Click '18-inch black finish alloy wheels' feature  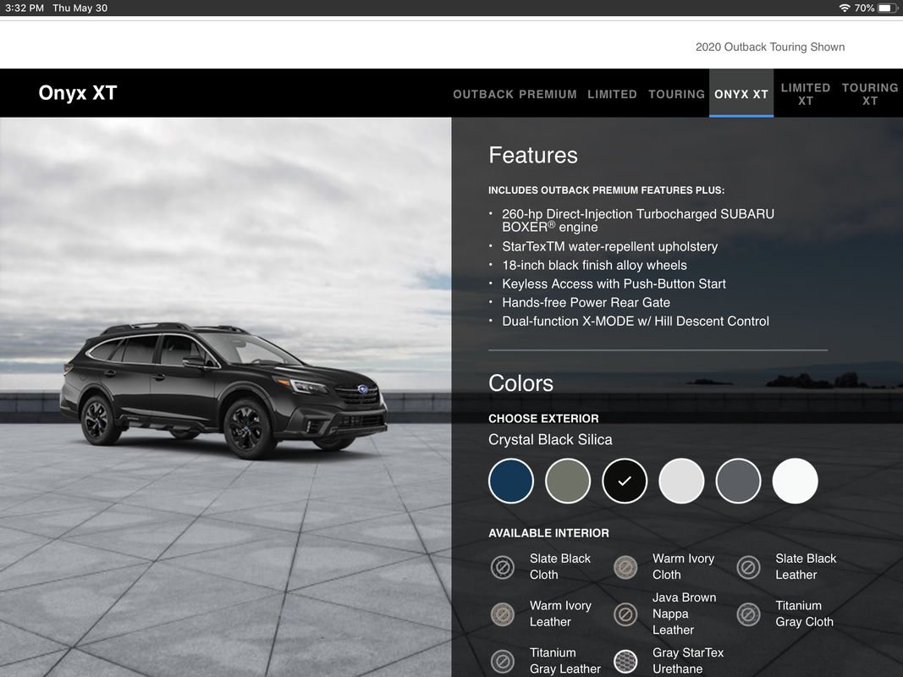(594, 266)
